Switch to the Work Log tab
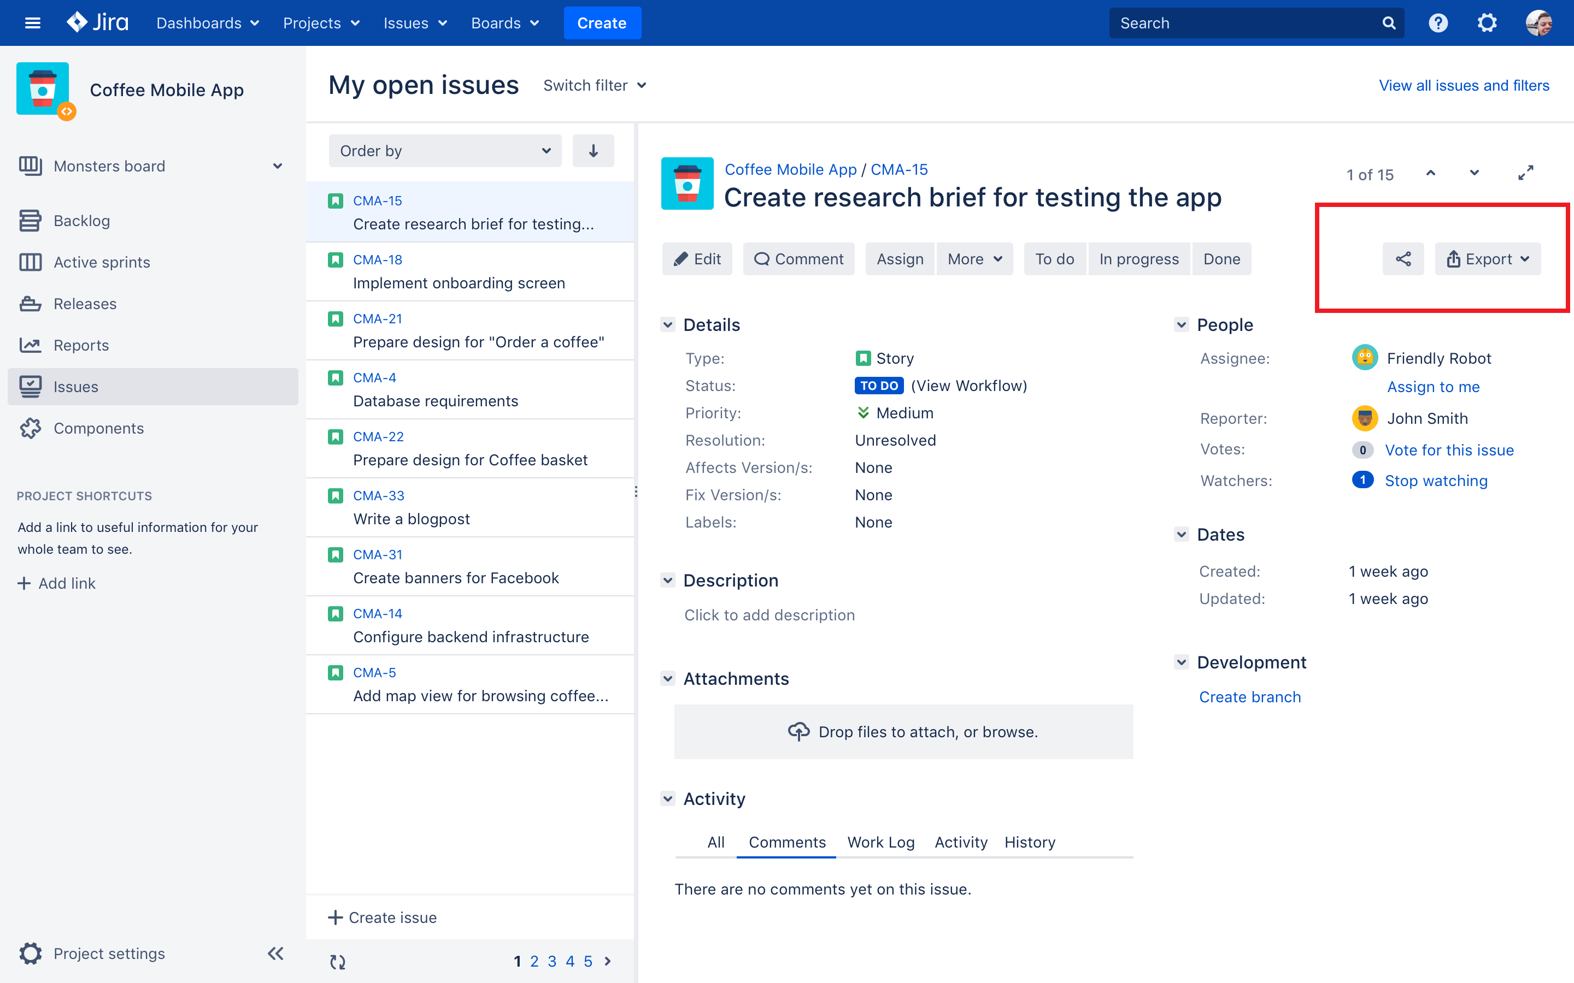The width and height of the screenshot is (1574, 983). (880, 842)
